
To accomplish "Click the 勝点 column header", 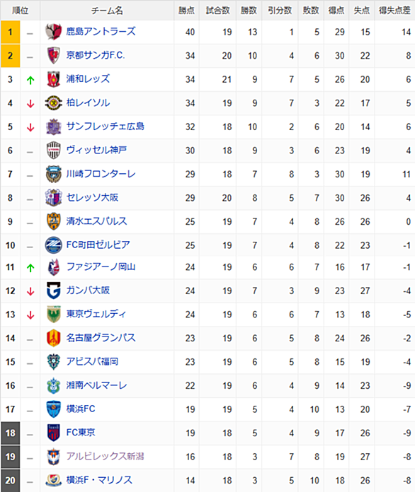I will [186, 11].
